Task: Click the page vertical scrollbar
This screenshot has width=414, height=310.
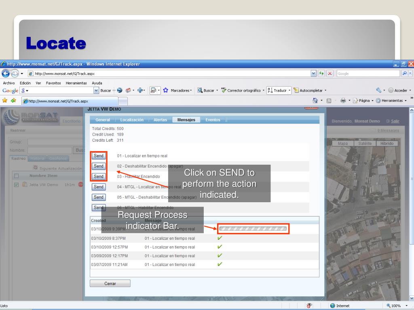Action: coord(411,203)
